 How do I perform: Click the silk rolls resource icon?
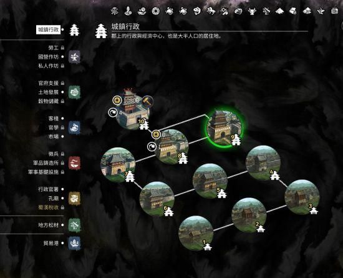coord(293,11)
